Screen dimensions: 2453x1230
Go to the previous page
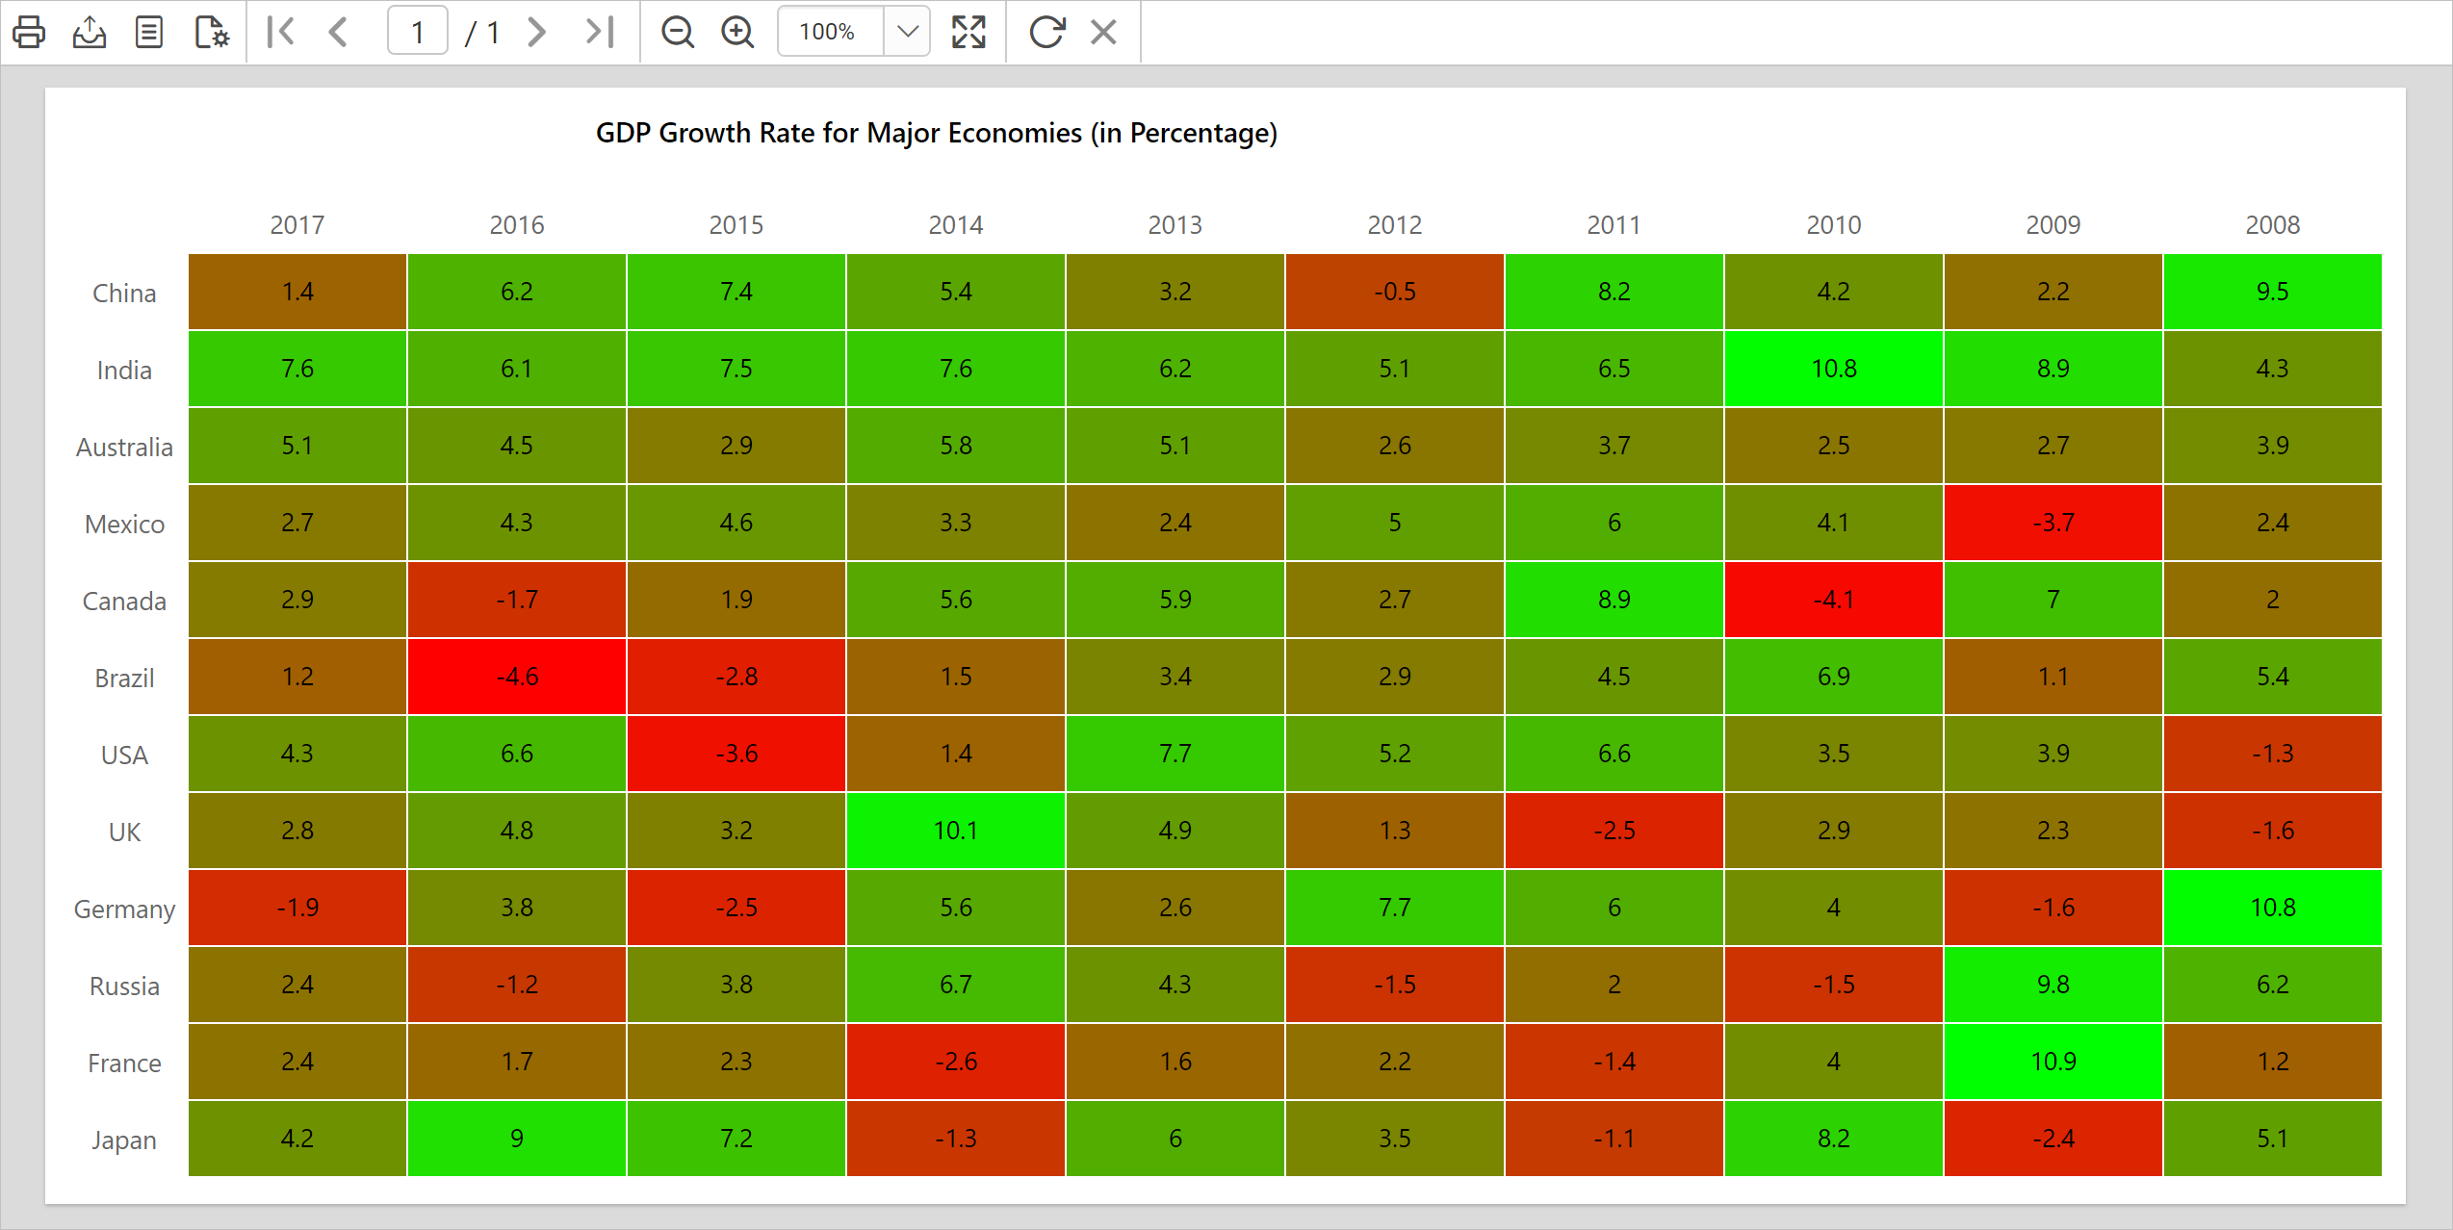click(x=338, y=32)
